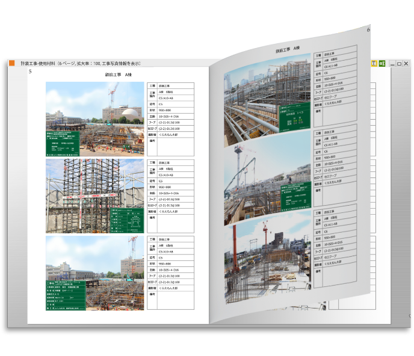Close the photo album window
The height and width of the screenshot is (356, 414).
pyautogui.click(x=406, y=63)
